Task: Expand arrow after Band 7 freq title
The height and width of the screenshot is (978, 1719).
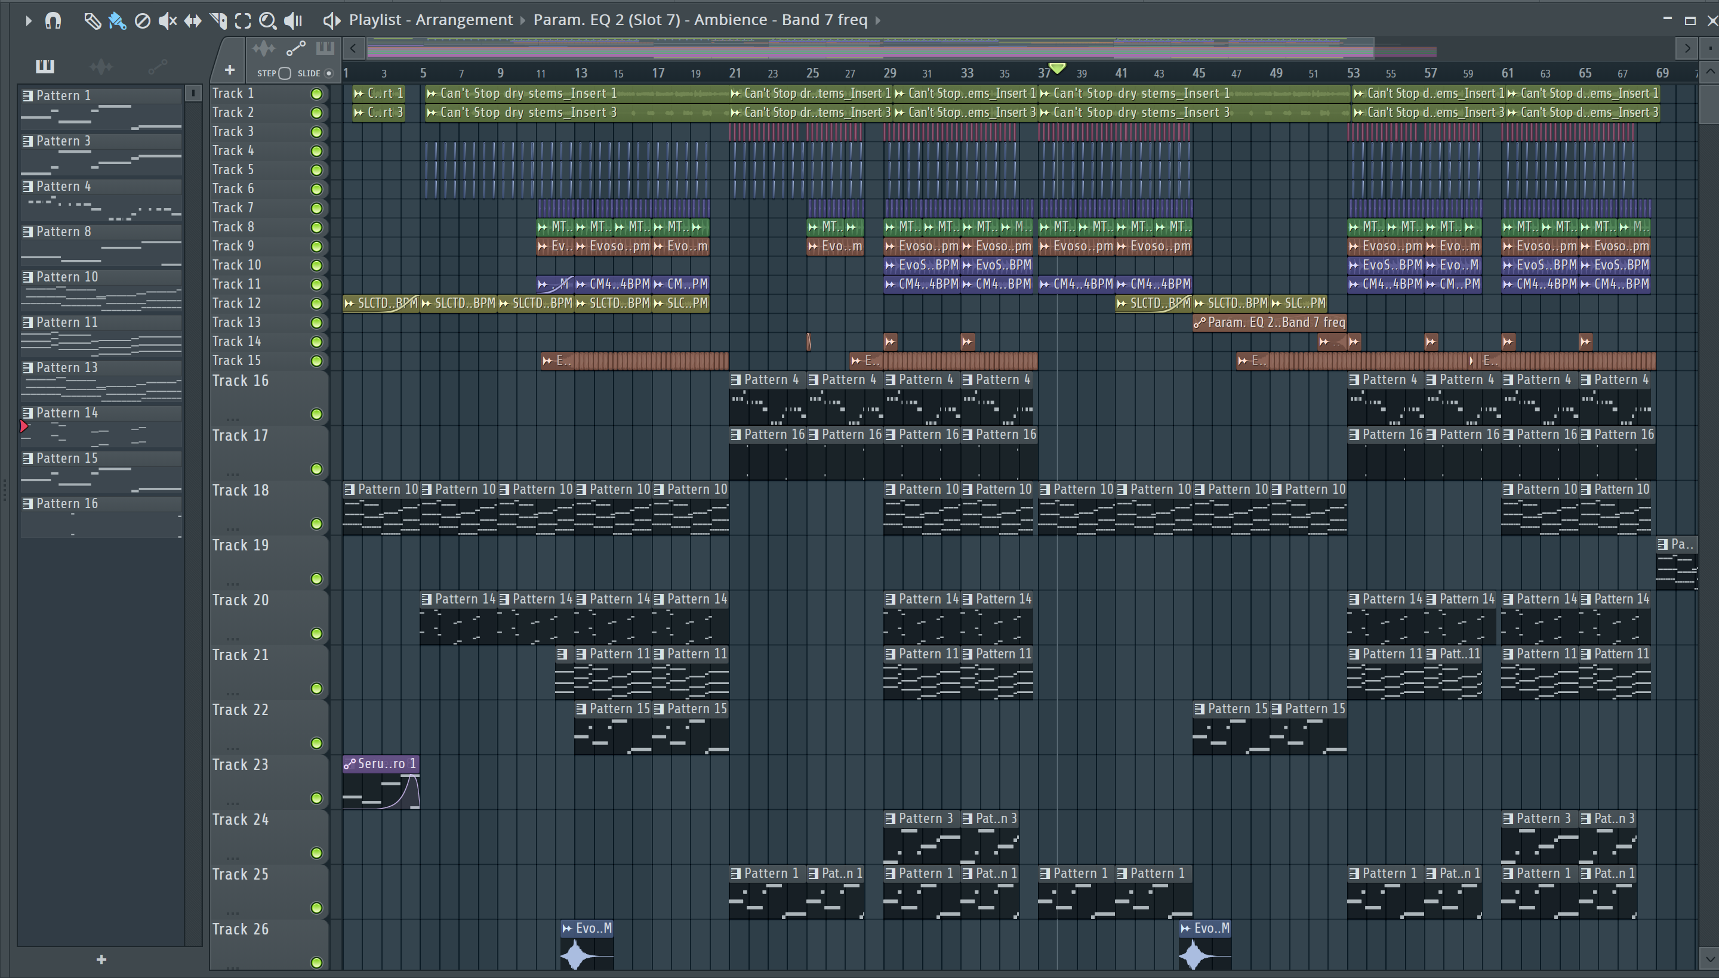Action: pyautogui.click(x=878, y=21)
